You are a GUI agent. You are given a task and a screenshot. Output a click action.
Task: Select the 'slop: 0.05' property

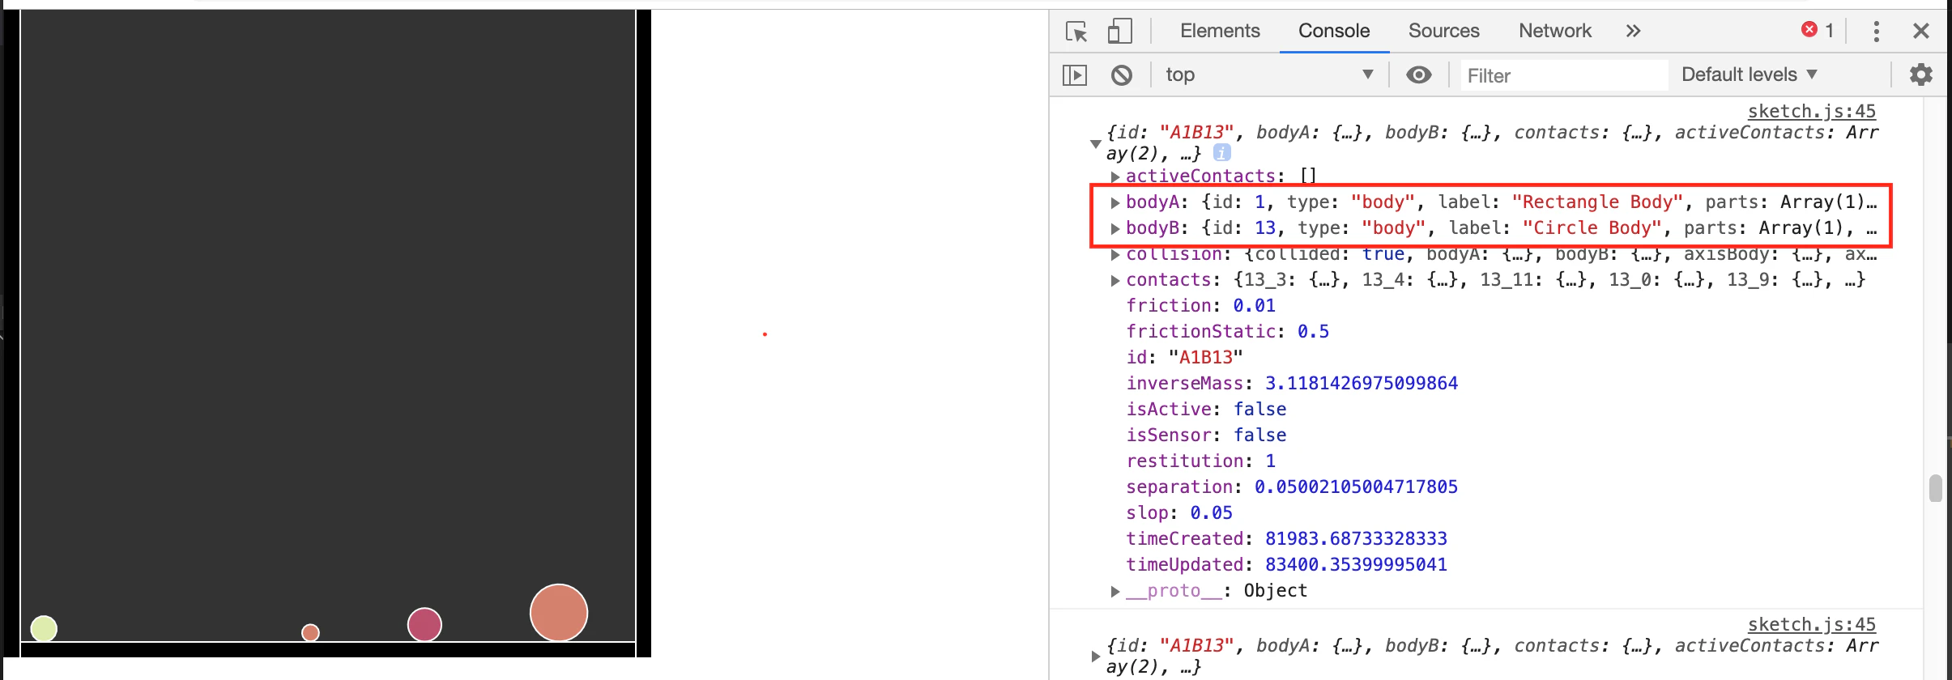coord(1179,513)
